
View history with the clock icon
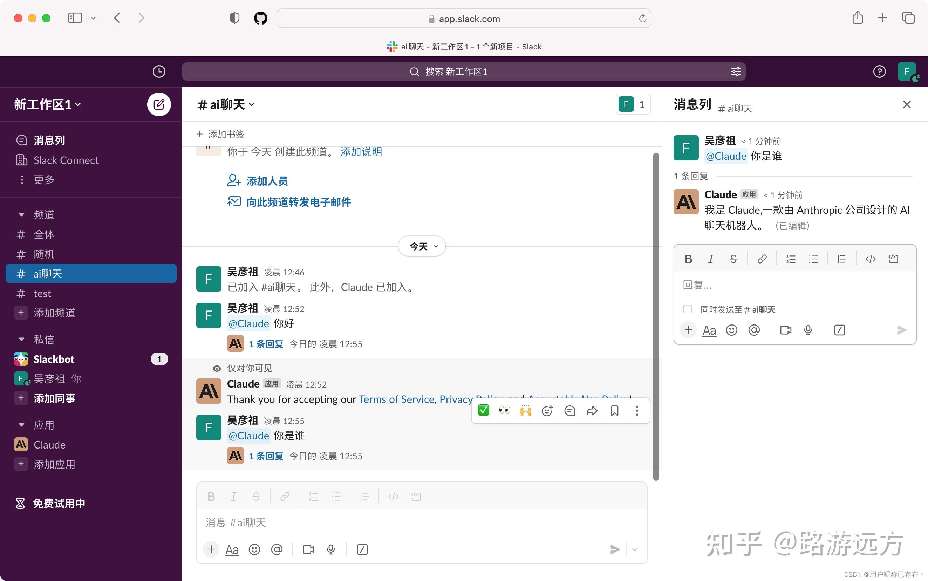pos(159,71)
